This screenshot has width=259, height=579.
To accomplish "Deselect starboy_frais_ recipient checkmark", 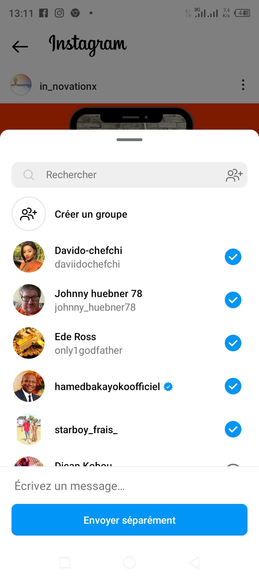I will click(x=233, y=429).
